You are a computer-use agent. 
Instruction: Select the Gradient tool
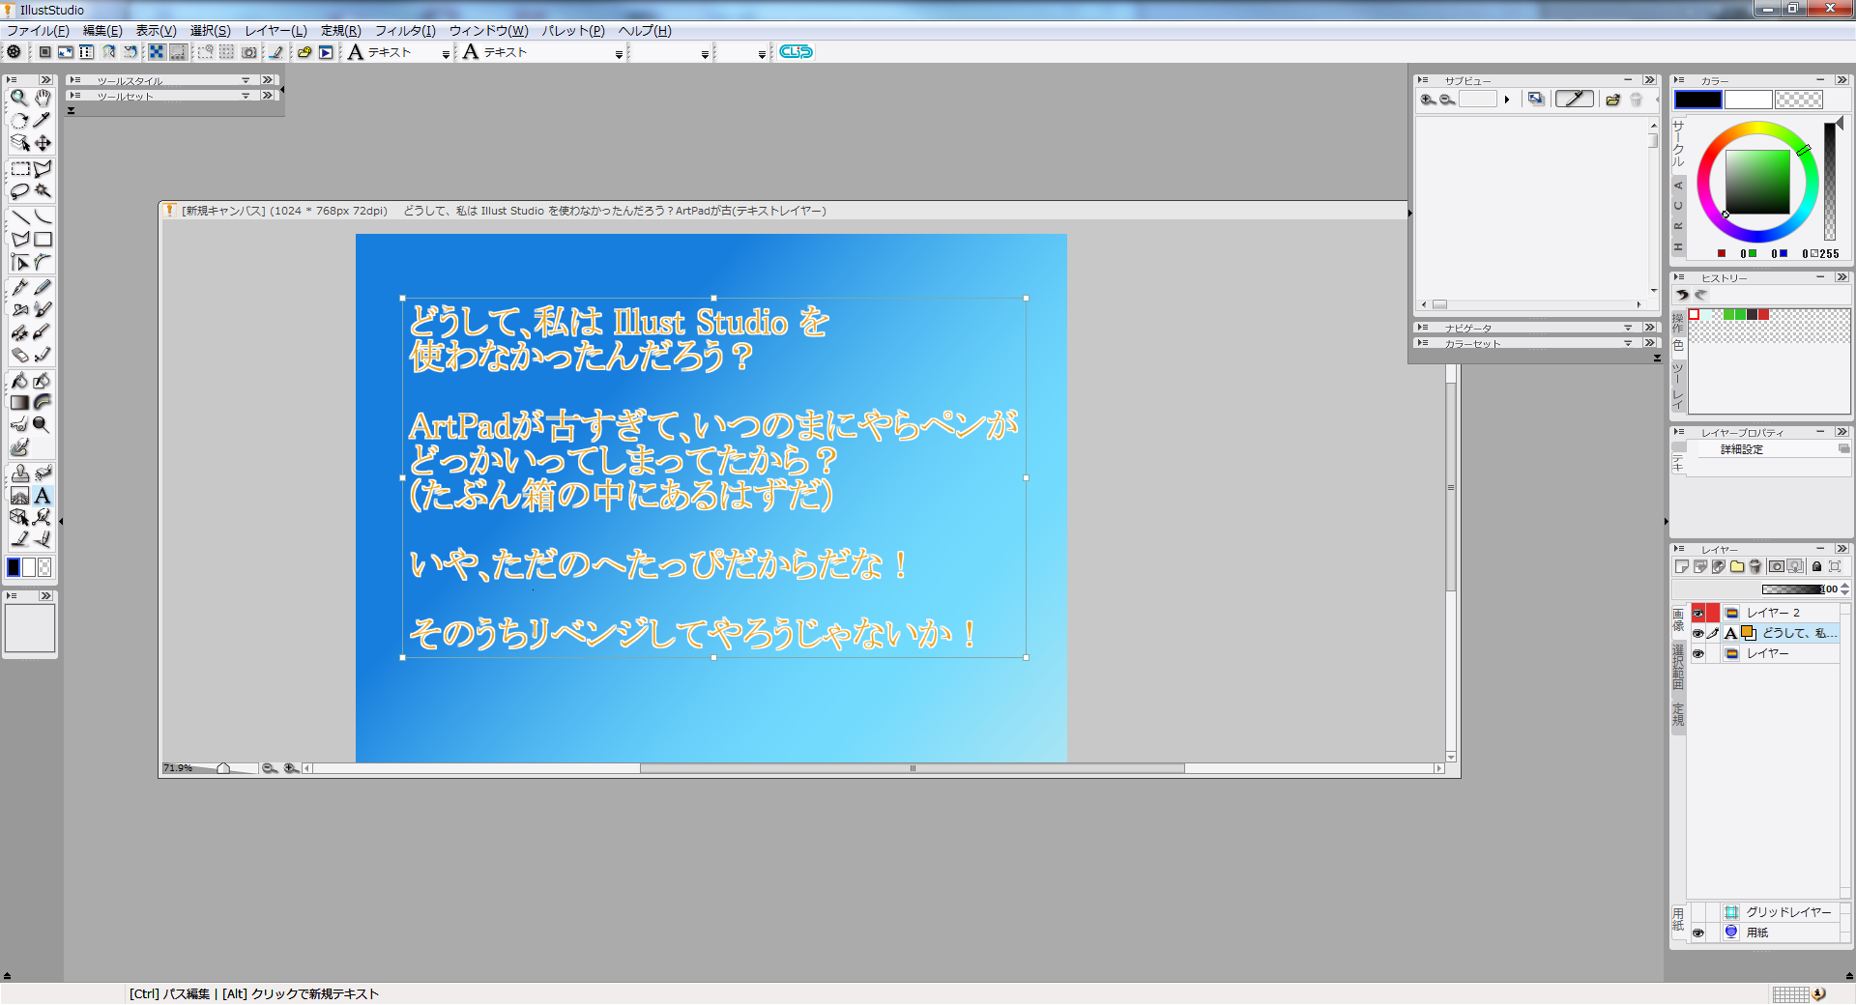point(18,403)
